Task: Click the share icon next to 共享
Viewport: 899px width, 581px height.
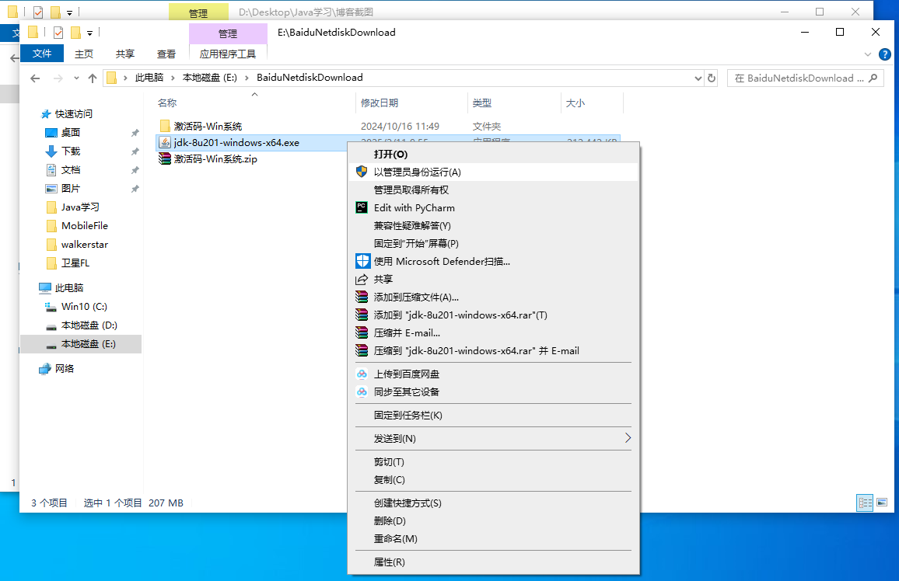Action: [361, 280]
